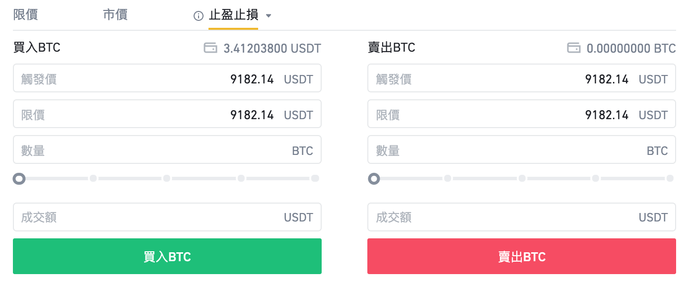Viewport: 690px width, 288px height.
Task: Set the buy slider to the 50% midpoint dot
Action: (x=167, y=178)
